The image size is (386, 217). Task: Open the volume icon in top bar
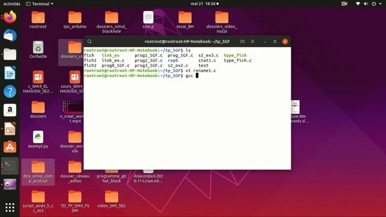pos(366,4)
